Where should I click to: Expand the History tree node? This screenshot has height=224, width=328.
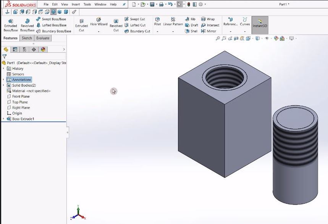click(x=3, y=68)
